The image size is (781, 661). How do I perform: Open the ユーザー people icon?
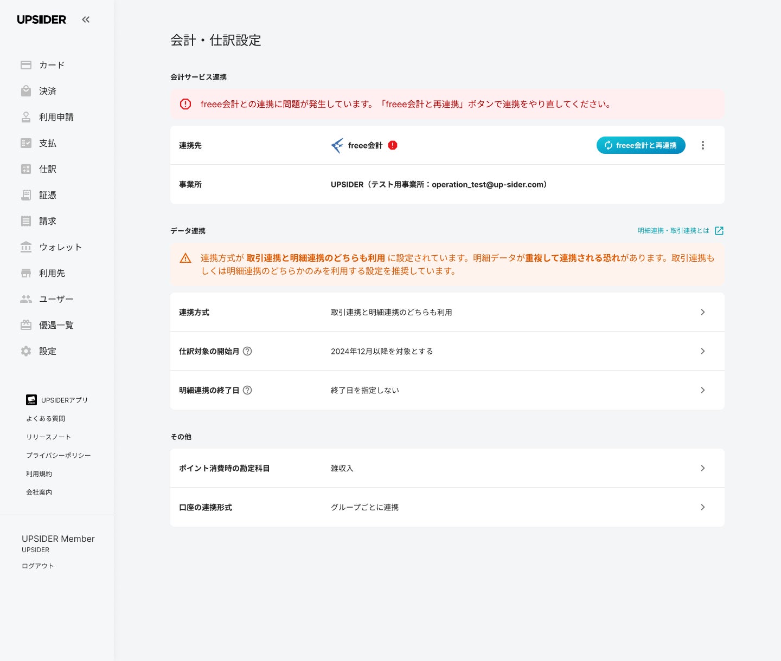click(x=26, y=299)
